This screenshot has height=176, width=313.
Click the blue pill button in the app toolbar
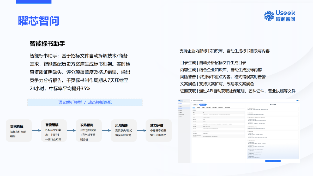pos(203,105)
